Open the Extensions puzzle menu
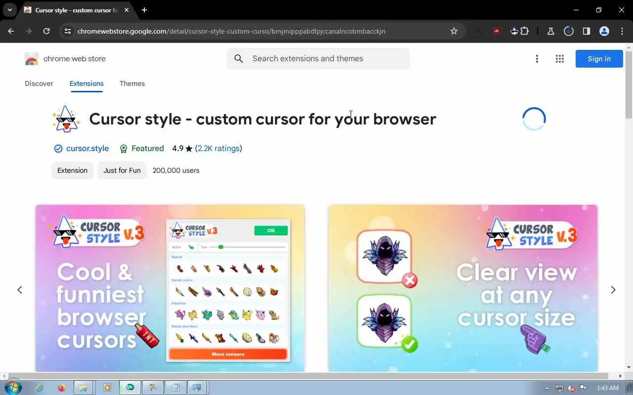The image size is (633, 395). [525, 31]
